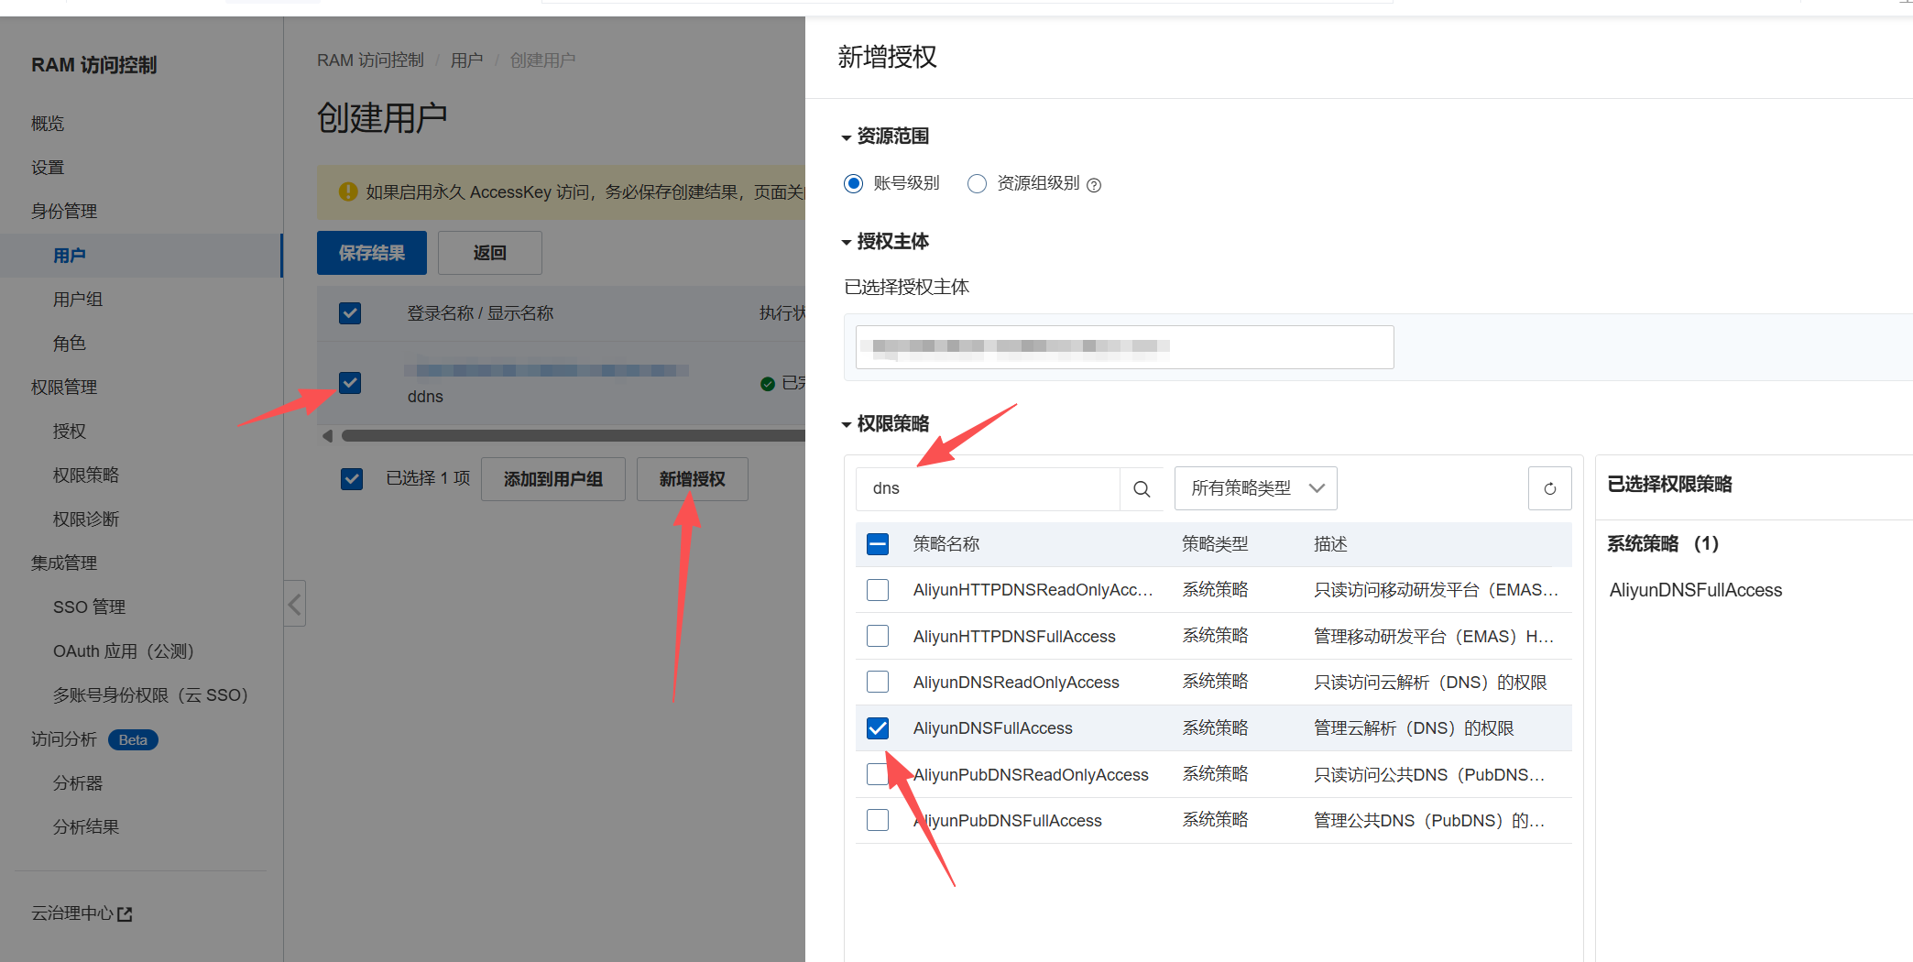Image resolution: width=1913 pixels, height=962 pixels.
Task: Collapse the 授权主体 section
Action: (x=885, y=242)
